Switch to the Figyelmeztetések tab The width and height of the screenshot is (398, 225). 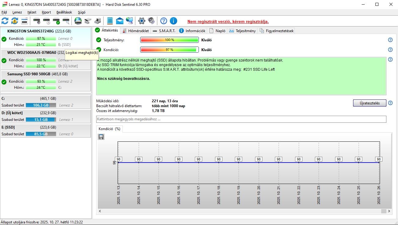[x=276, y=31]
